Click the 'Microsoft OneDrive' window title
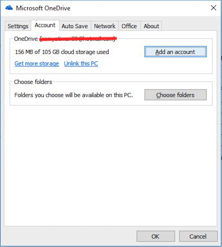 pos(43,8)
